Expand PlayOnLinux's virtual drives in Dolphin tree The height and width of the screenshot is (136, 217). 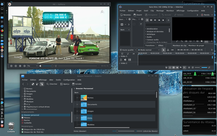point(22,107)
